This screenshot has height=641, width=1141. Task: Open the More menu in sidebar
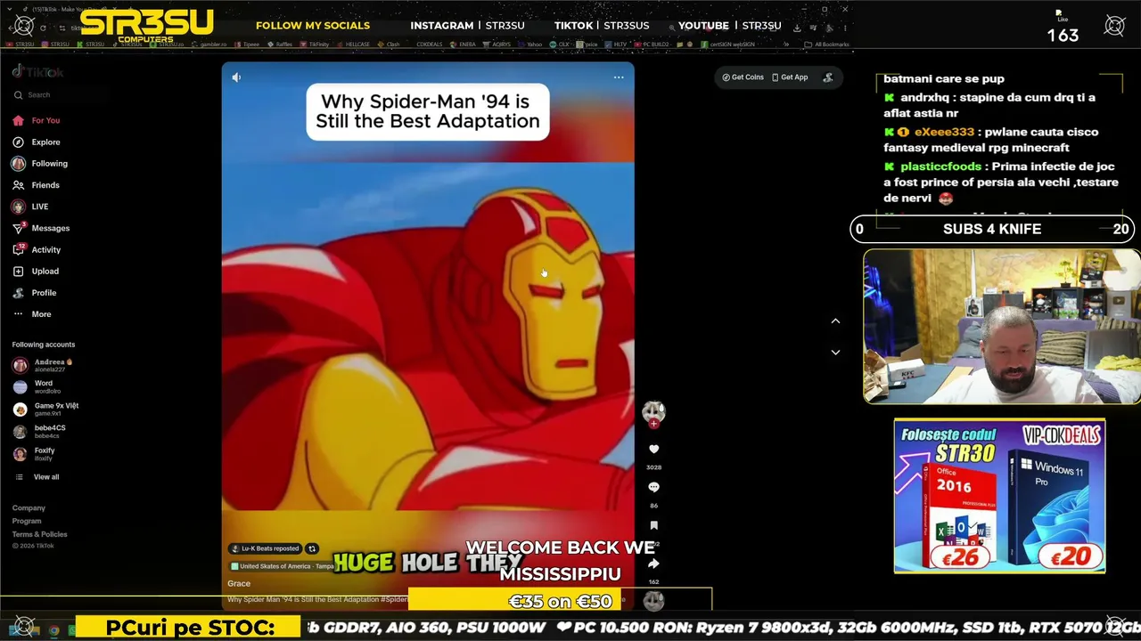(x=32, y=314)
